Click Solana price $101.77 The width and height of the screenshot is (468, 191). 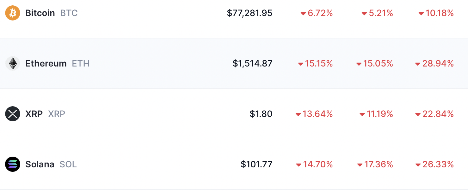click(x=256, y=164)
